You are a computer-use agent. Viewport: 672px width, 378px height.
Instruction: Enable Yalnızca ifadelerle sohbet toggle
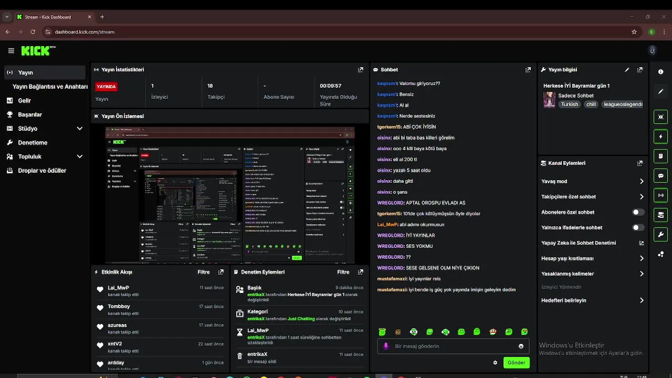638,227
